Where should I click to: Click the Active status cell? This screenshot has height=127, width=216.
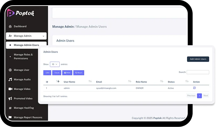click(171, 88)
